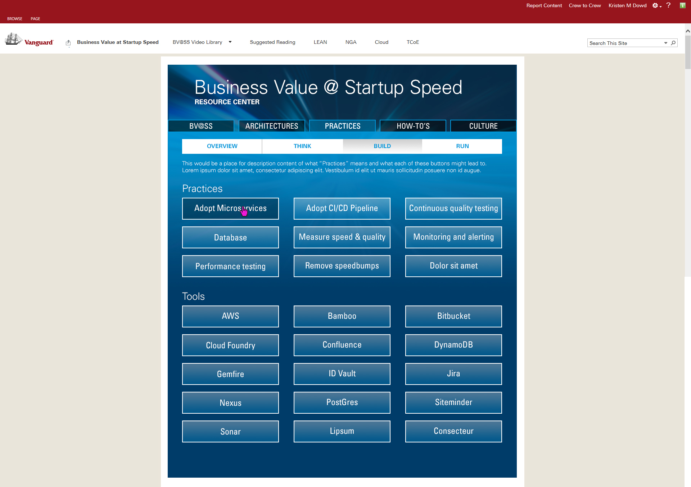
Task: Expand the BV@SS Video Library dropdown
Action: 230,42
